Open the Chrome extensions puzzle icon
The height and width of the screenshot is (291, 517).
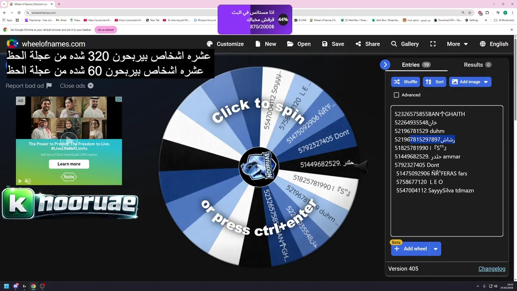tap(487, 13)
